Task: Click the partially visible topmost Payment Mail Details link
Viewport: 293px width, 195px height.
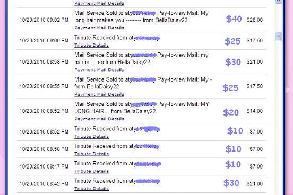Action: pos(99,3)
